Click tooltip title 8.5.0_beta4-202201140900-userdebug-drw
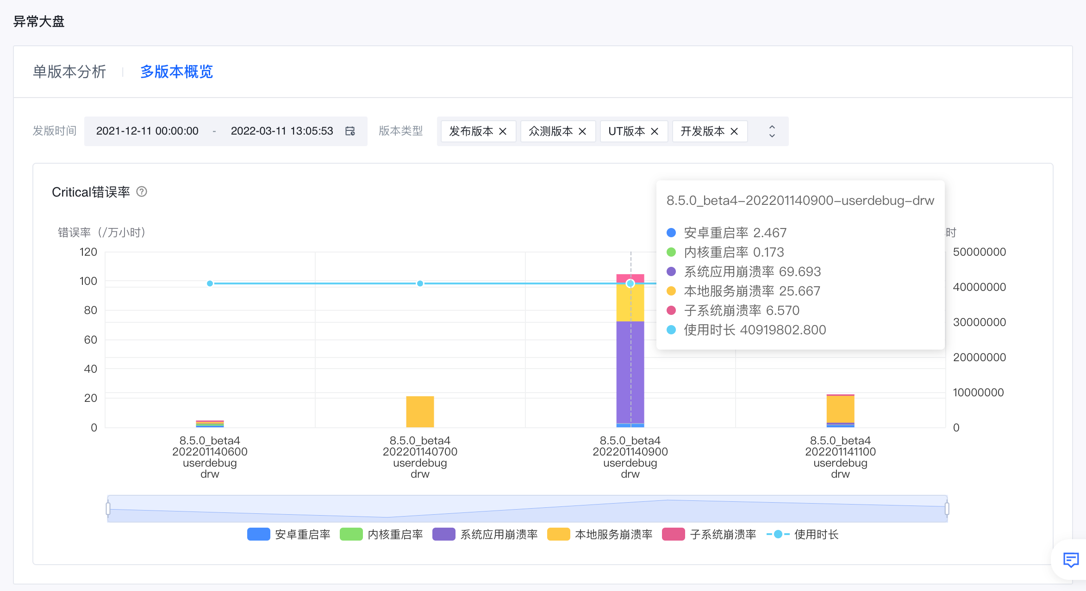Image resolution: width=1086 pixels, height=591 pixels. pos(800,201)
